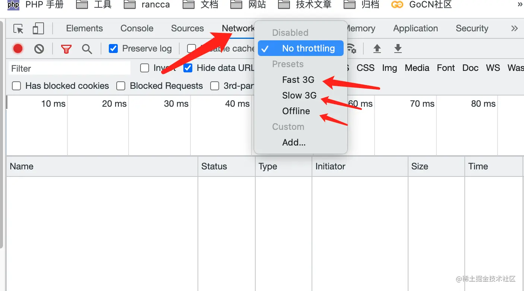Expand the more DevTools tabs chevron
The width and height of the screenshot is (524, 291).
point(515,28)
